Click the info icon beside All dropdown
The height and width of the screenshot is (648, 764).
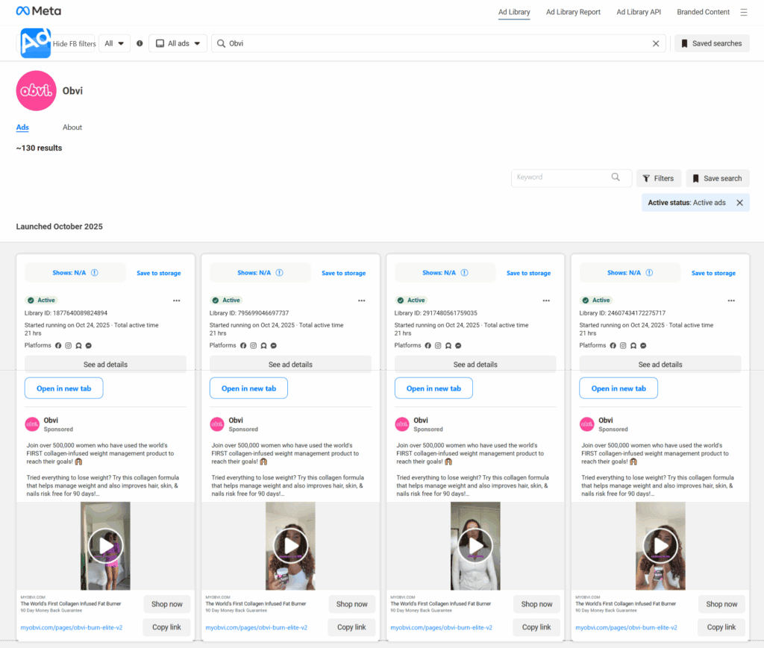(x=140, y=44)
